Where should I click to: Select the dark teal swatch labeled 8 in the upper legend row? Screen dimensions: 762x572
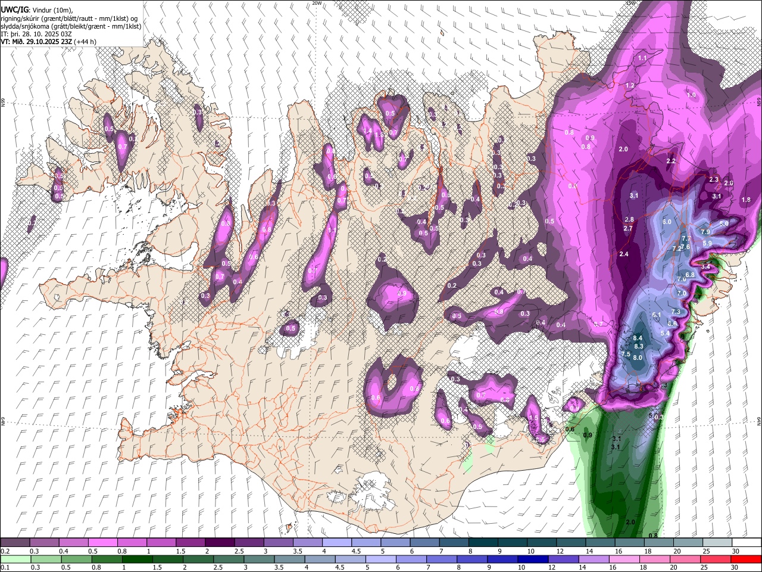pyautogui.click(x=483, y=542)
